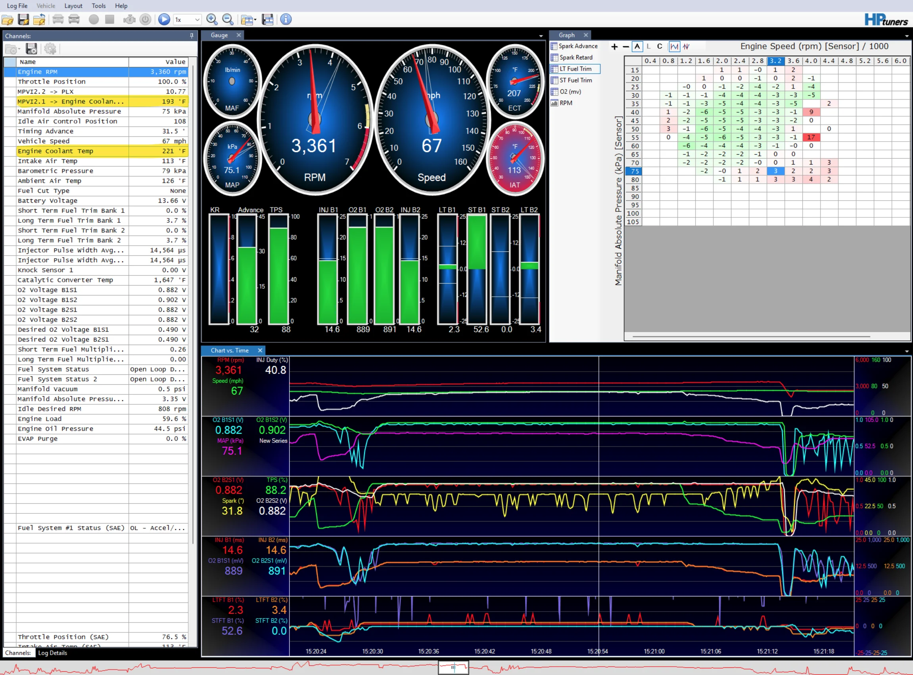
Task: Pin the Channels panel
Action: pyautogui.click(x=192, y=36)
